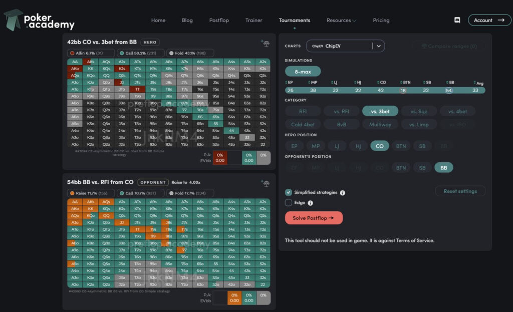
Task: Open the chat icon in top navigation
Action: coord(456,20)
